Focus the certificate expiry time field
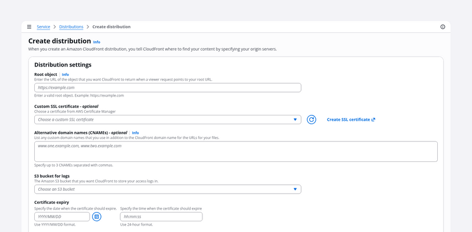The width and height of the screenshot is (472, 232). (161, 217)
